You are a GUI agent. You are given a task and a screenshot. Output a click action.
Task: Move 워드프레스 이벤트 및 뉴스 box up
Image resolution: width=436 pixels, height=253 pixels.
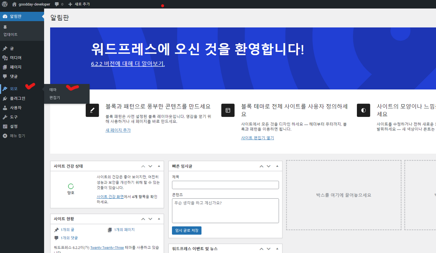coord(261,249)
